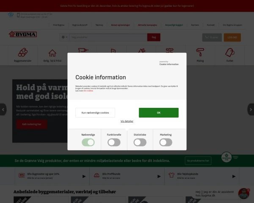This screenshot has width=254, height=203.
Task: Click the power drill category icon
Action: point(83,50)
